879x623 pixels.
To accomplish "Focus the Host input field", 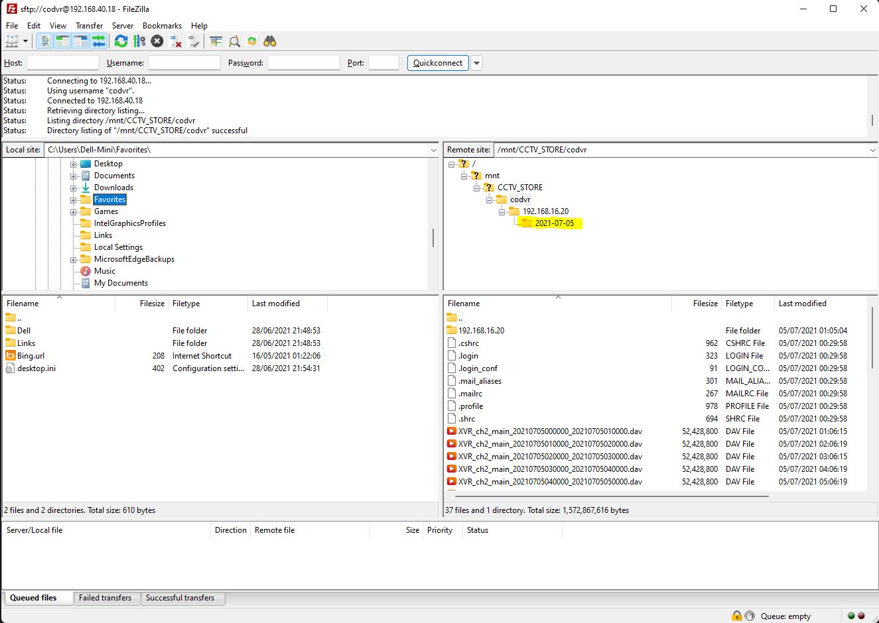I will [x=62, y=63].
